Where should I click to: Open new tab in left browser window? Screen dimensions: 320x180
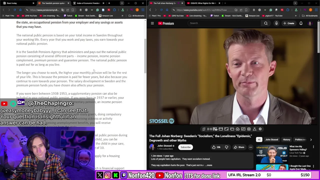[x=109, y=3]
